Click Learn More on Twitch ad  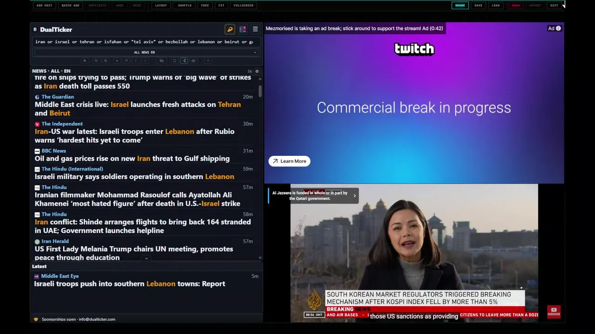[289, 161]
